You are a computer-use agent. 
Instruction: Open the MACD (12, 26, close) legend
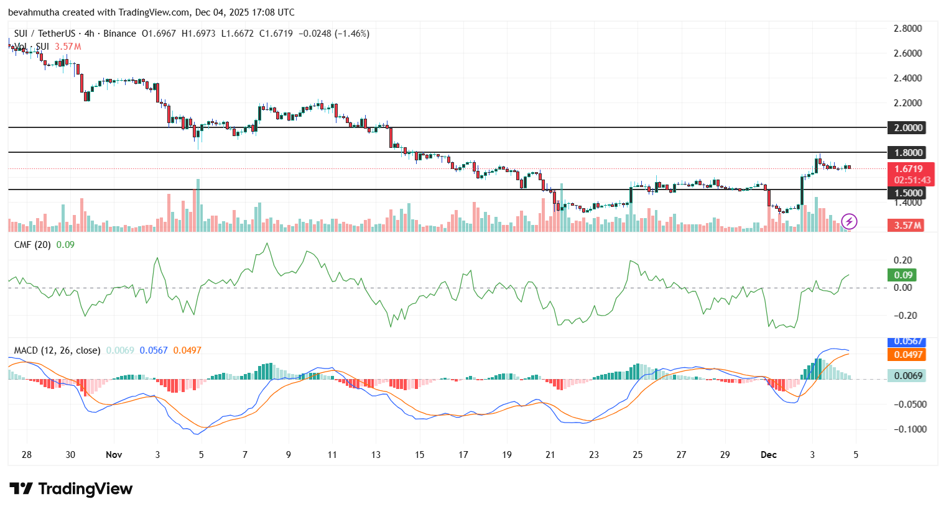tap(57, 350)
